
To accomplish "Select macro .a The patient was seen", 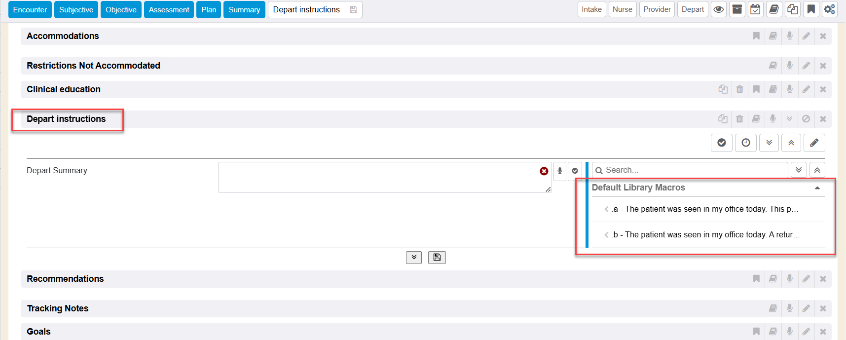I will (705, 209).
